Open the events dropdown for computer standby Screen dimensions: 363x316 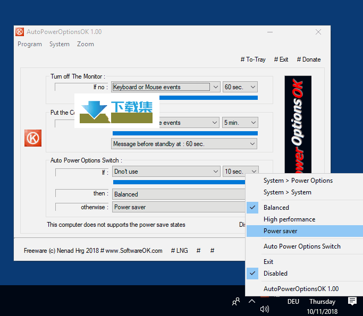[x=189, y=122]
